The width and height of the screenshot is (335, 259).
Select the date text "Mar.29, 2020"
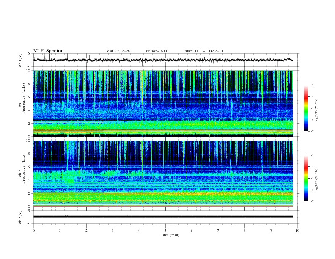118,51
